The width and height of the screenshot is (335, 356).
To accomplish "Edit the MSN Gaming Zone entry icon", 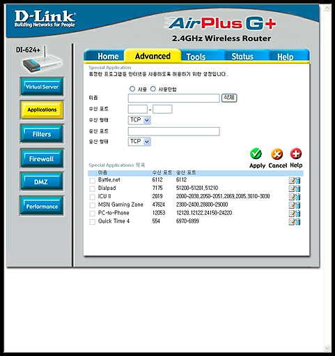I will [x=292, y=205].
